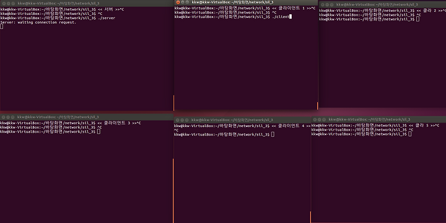Click the empty prompt cursor in 클라 5 terminal
The width and height of the screenshot is (446, 223).
coord(410,134)
